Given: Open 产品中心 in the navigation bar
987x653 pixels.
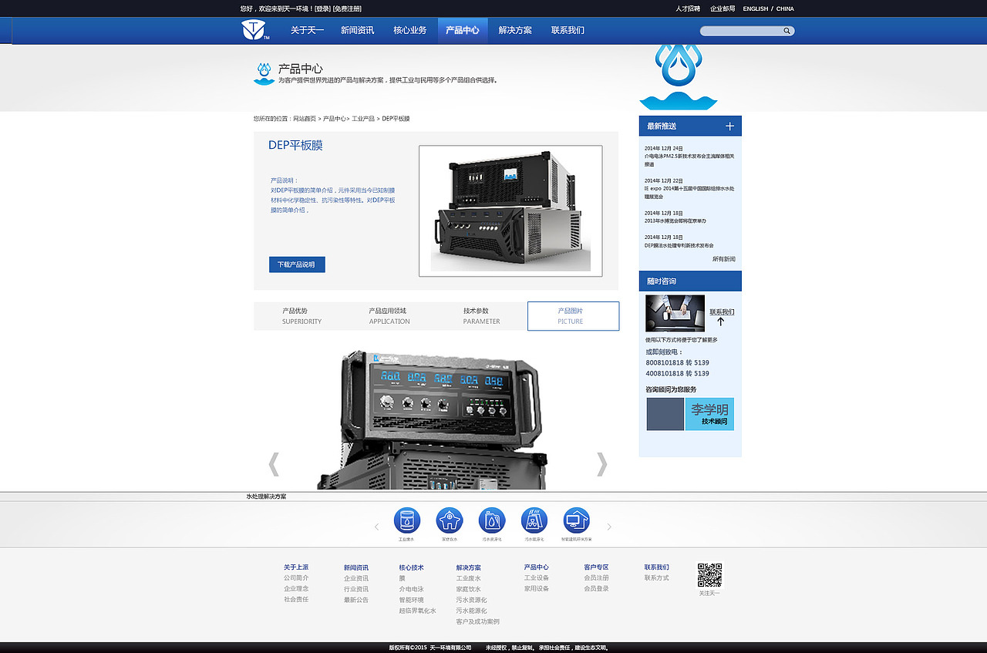Looking at the screenshot, I should point(463,31).
